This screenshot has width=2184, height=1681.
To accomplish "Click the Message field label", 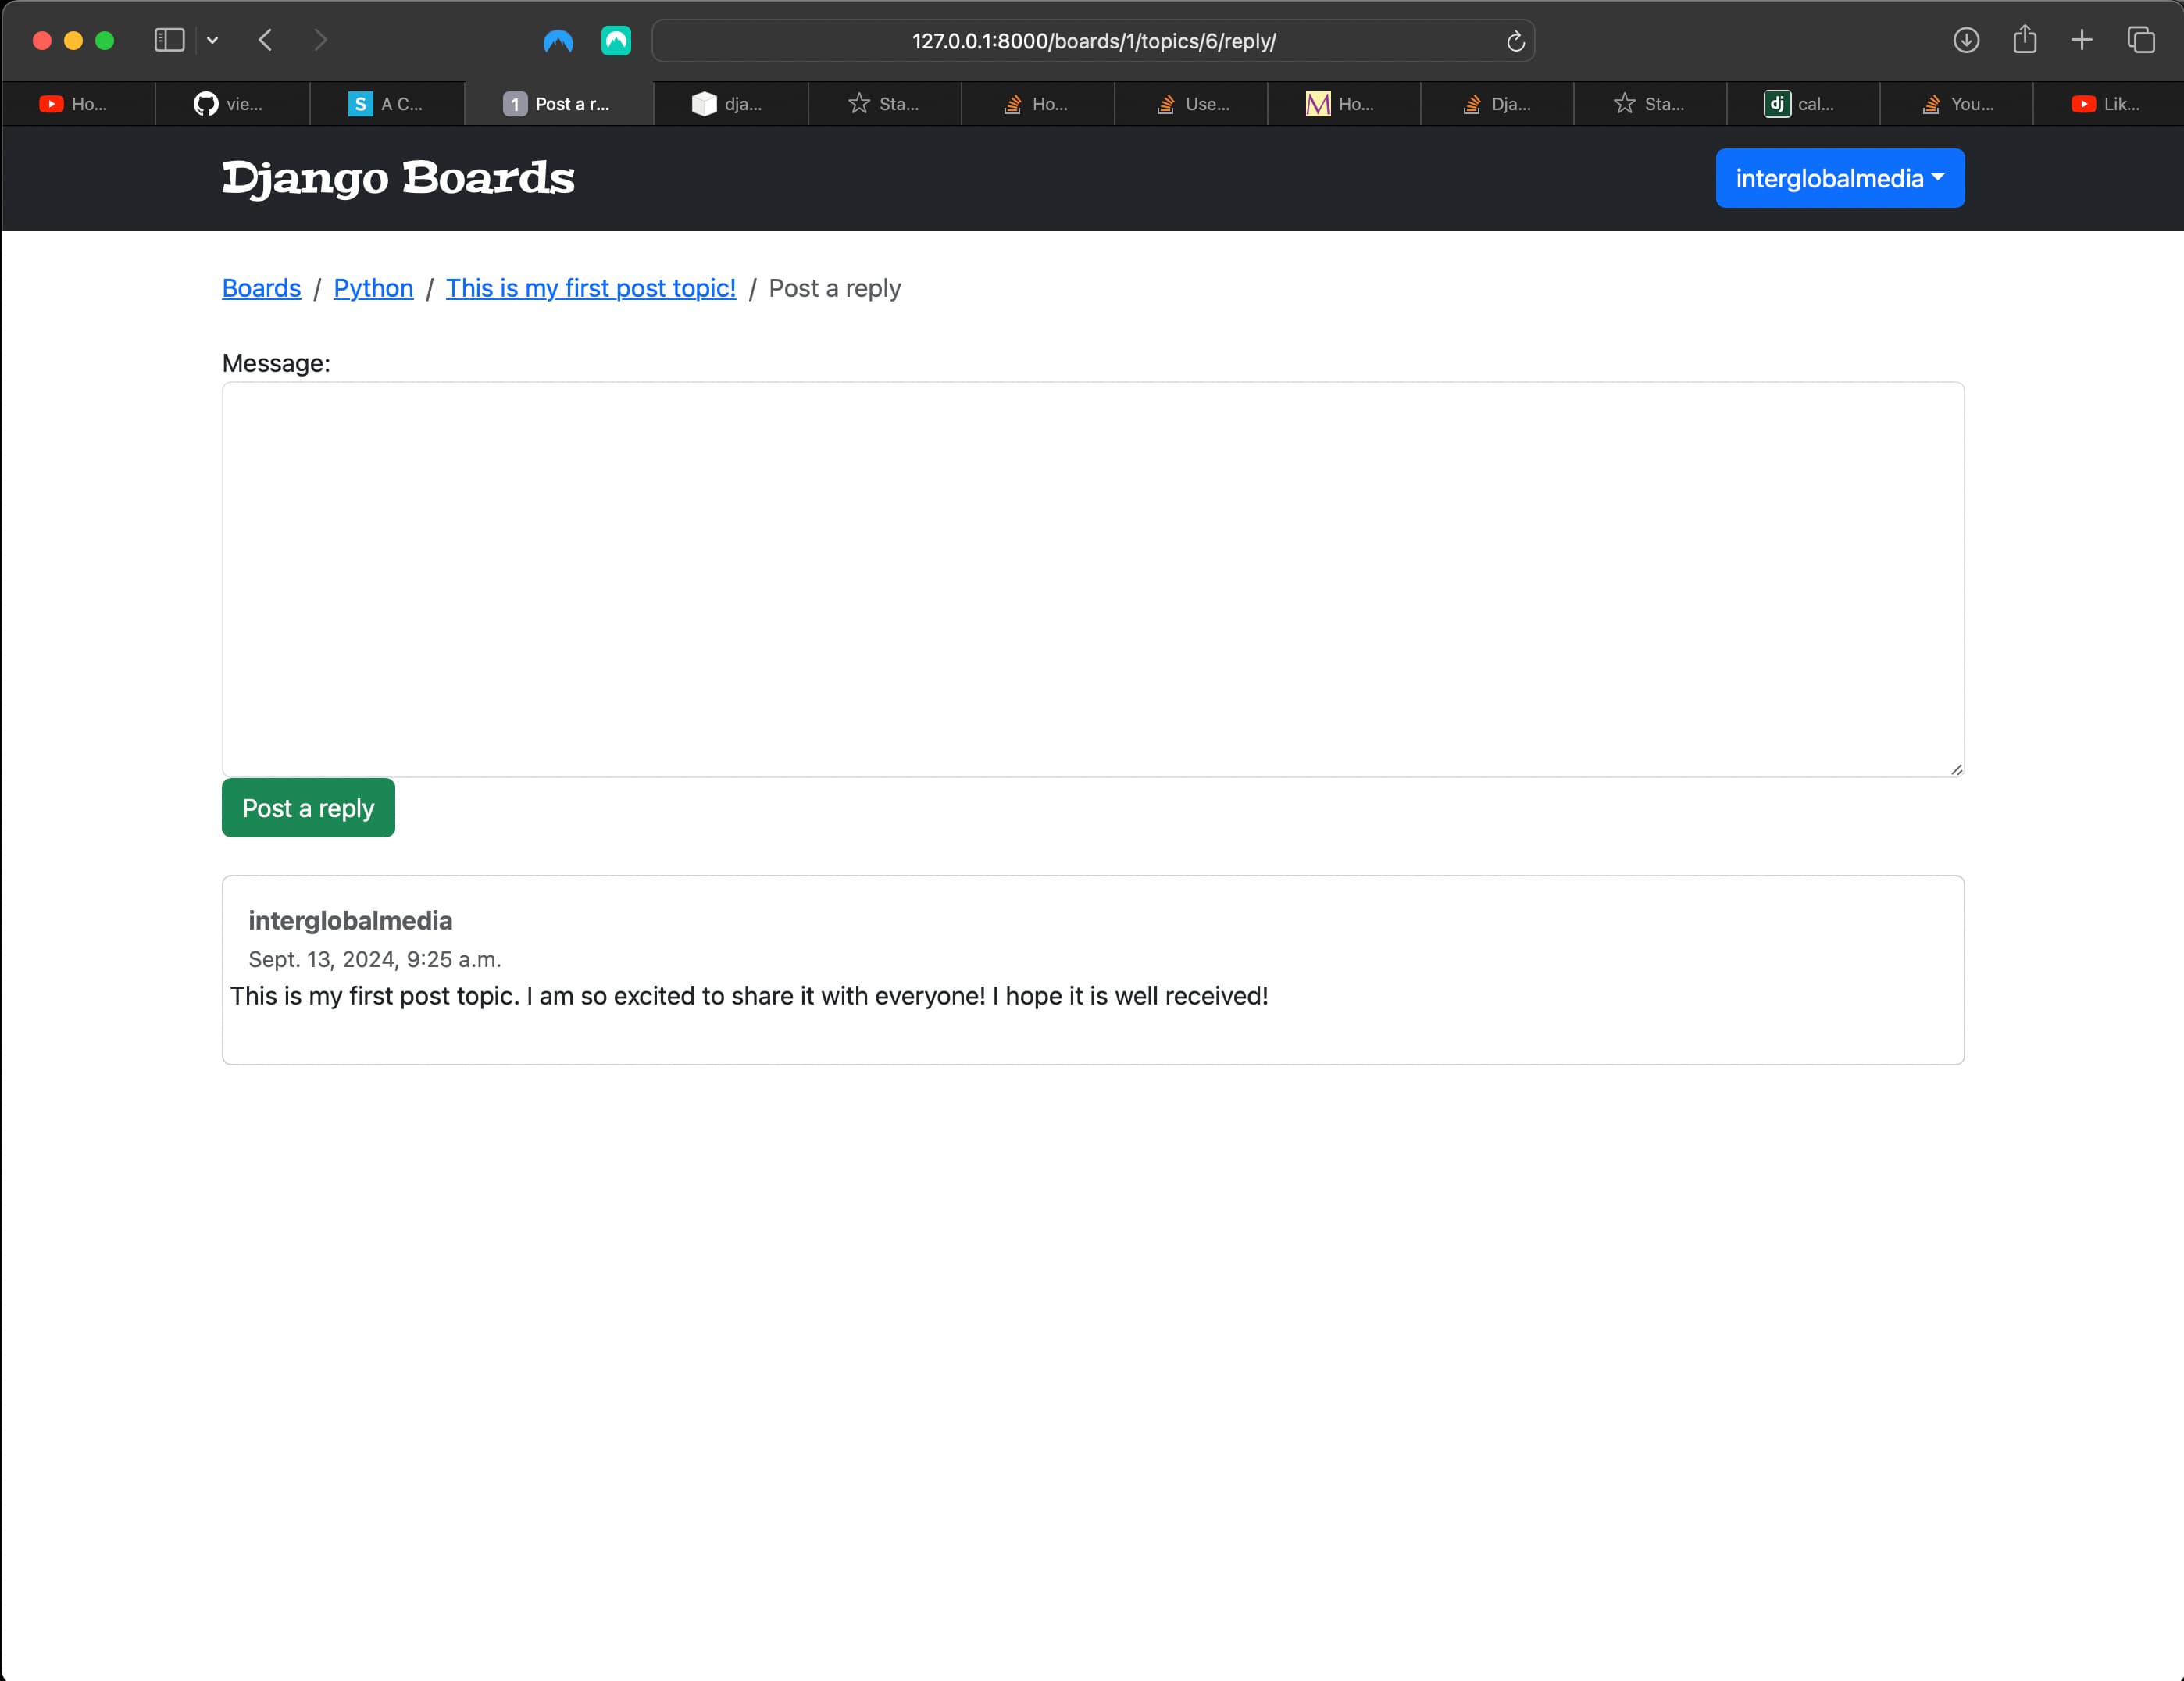I will click(276, 363).
